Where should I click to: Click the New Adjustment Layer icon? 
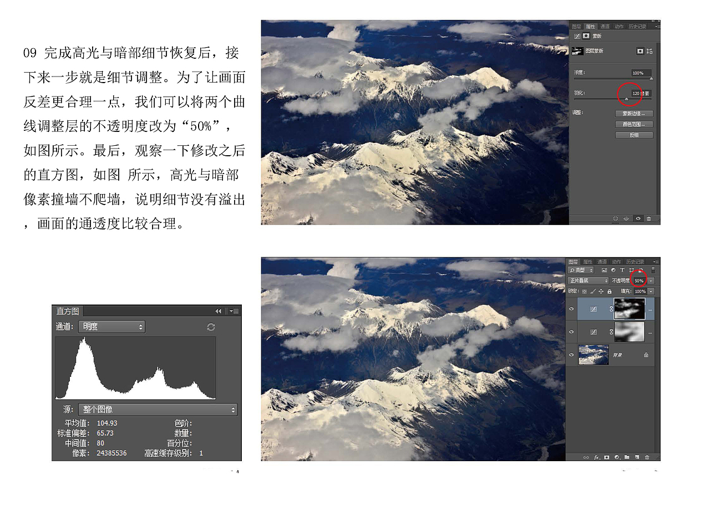tap(617, 457)
